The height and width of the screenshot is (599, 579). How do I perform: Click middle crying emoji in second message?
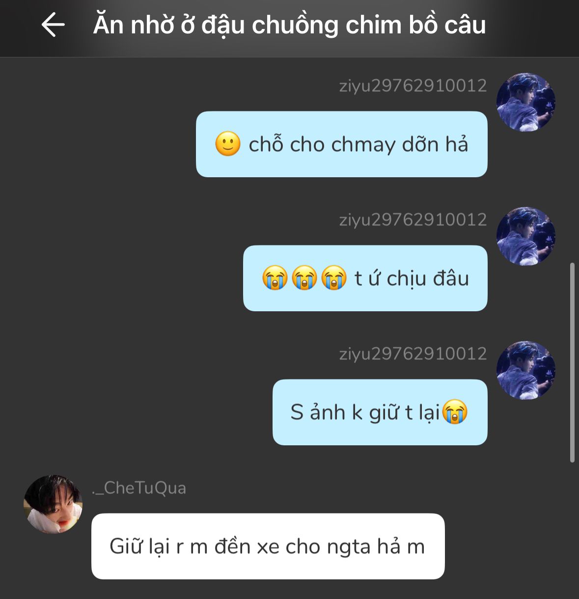304,278
